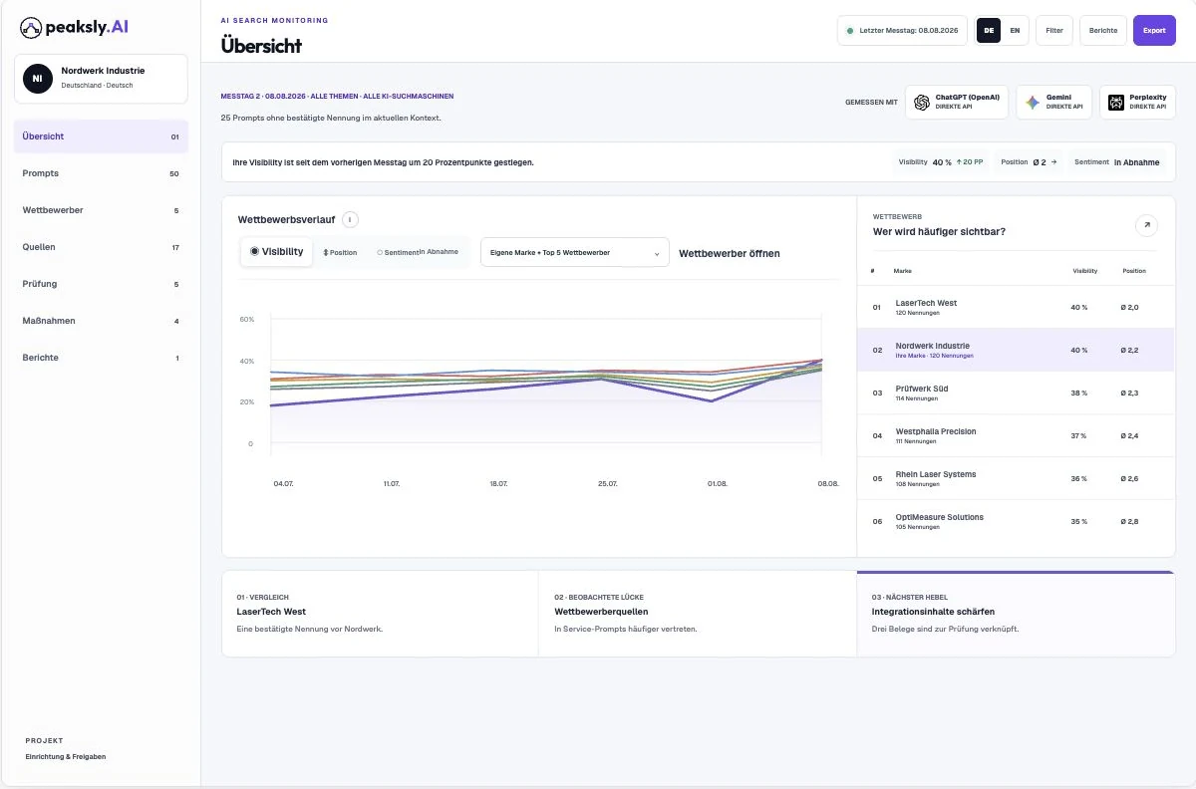Screen dimensions: 1196x789
Task: Click the Position column header in the table
Action: [1133, 271]
